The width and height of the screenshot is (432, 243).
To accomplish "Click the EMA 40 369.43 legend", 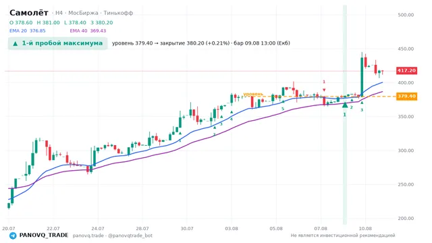I will click(x=88, y=31).
